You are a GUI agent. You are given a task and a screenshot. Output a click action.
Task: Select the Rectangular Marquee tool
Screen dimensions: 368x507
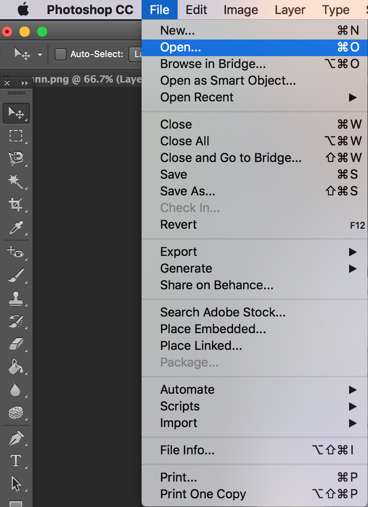pos(16,136)
